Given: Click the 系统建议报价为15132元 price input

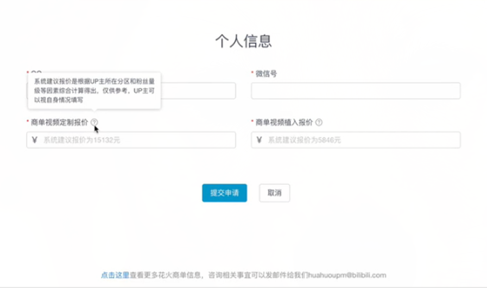Looking at the screenshot, I should point(136,140).
